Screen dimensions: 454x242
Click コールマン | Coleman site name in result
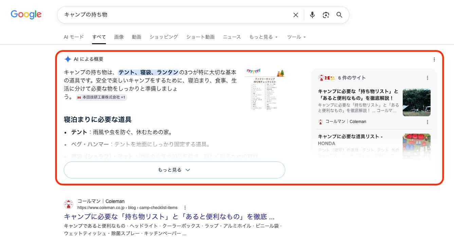101,201
